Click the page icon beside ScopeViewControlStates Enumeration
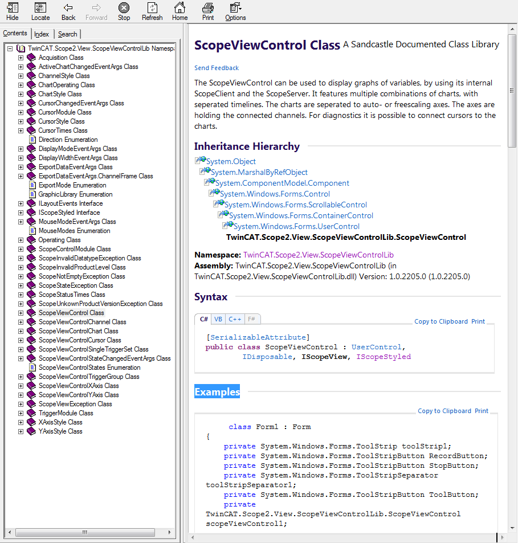Viewport: 518px width, 543px height. (x=32, y=368)
